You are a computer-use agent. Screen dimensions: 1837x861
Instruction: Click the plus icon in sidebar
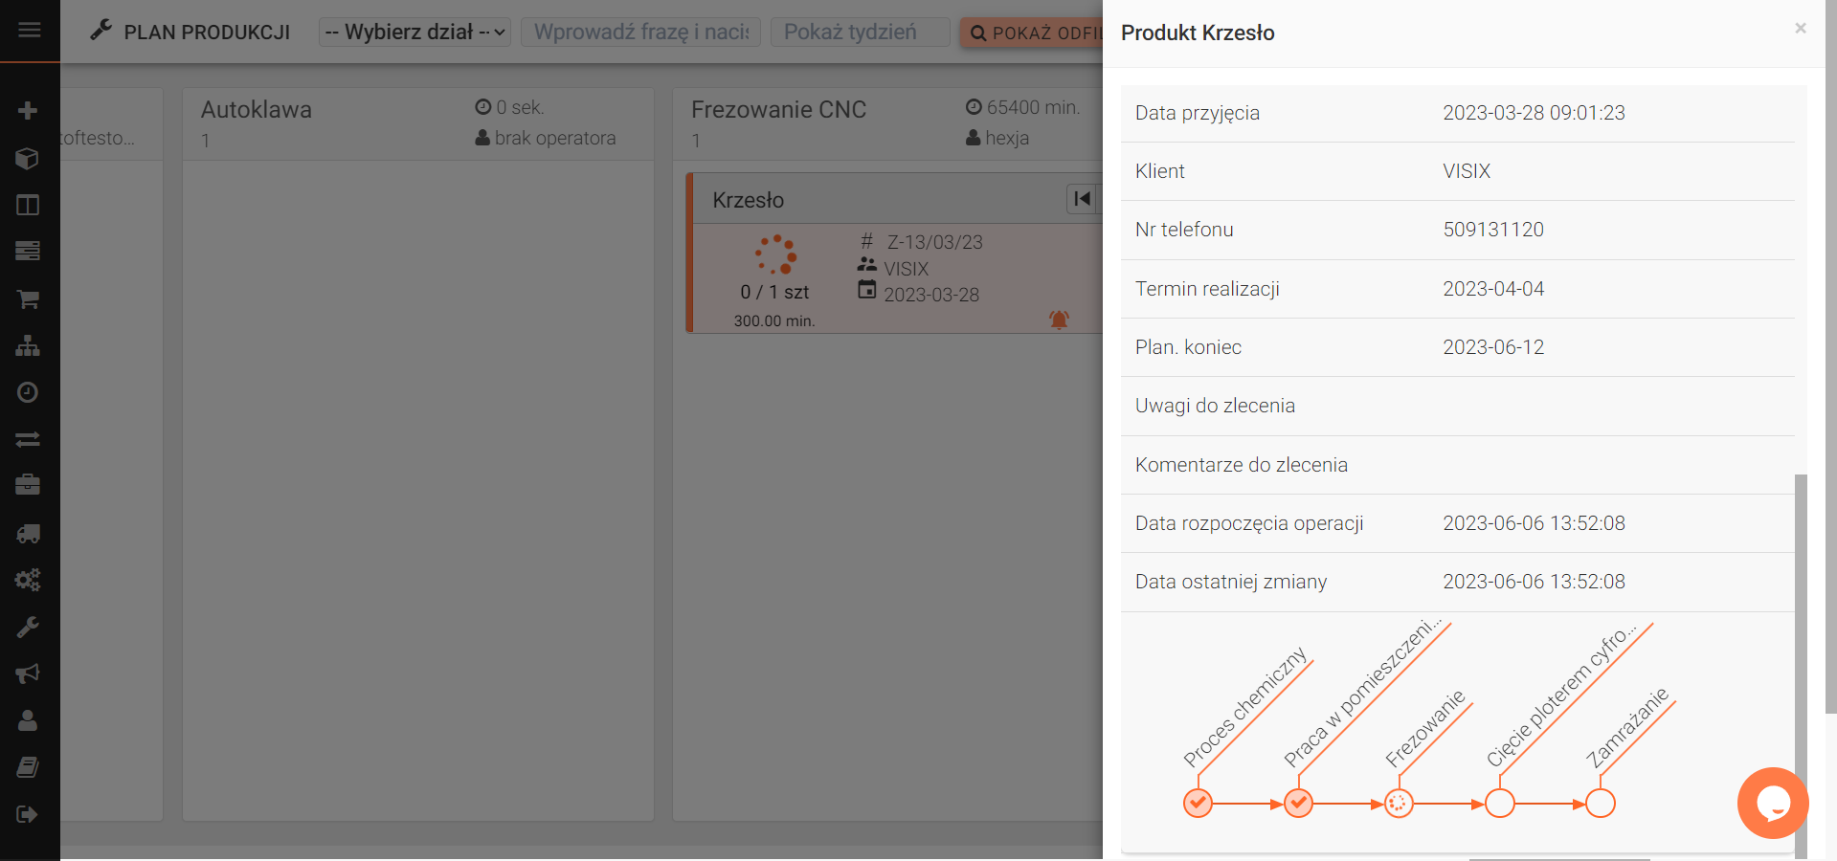pos(28,111)
